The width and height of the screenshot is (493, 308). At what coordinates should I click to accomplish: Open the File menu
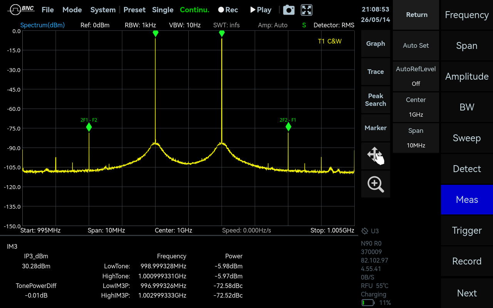tap(48, 10)
